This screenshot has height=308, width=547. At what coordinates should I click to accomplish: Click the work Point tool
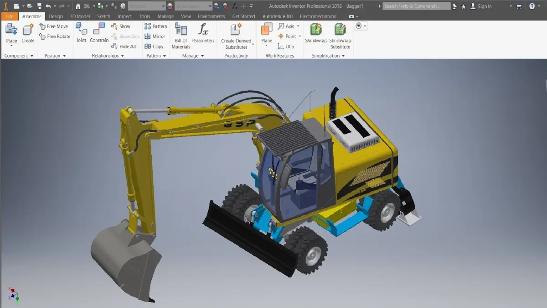tap(287, 37)
